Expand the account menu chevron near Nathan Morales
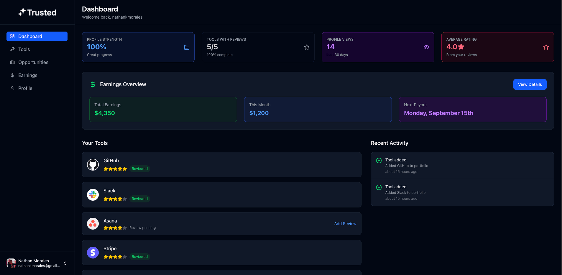Screen dimensions: 562x275 point(65,263)
